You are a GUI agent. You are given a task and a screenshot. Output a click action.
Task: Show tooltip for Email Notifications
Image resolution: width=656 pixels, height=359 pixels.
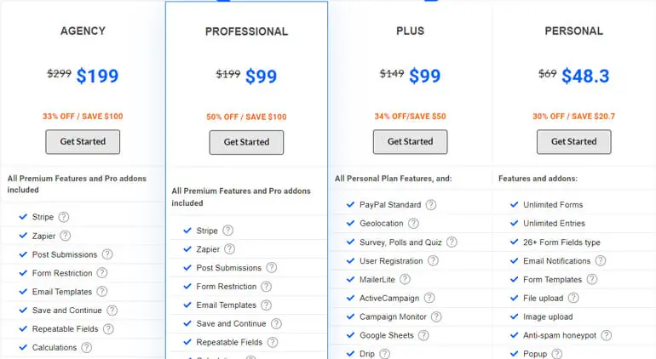pos(601,261)
